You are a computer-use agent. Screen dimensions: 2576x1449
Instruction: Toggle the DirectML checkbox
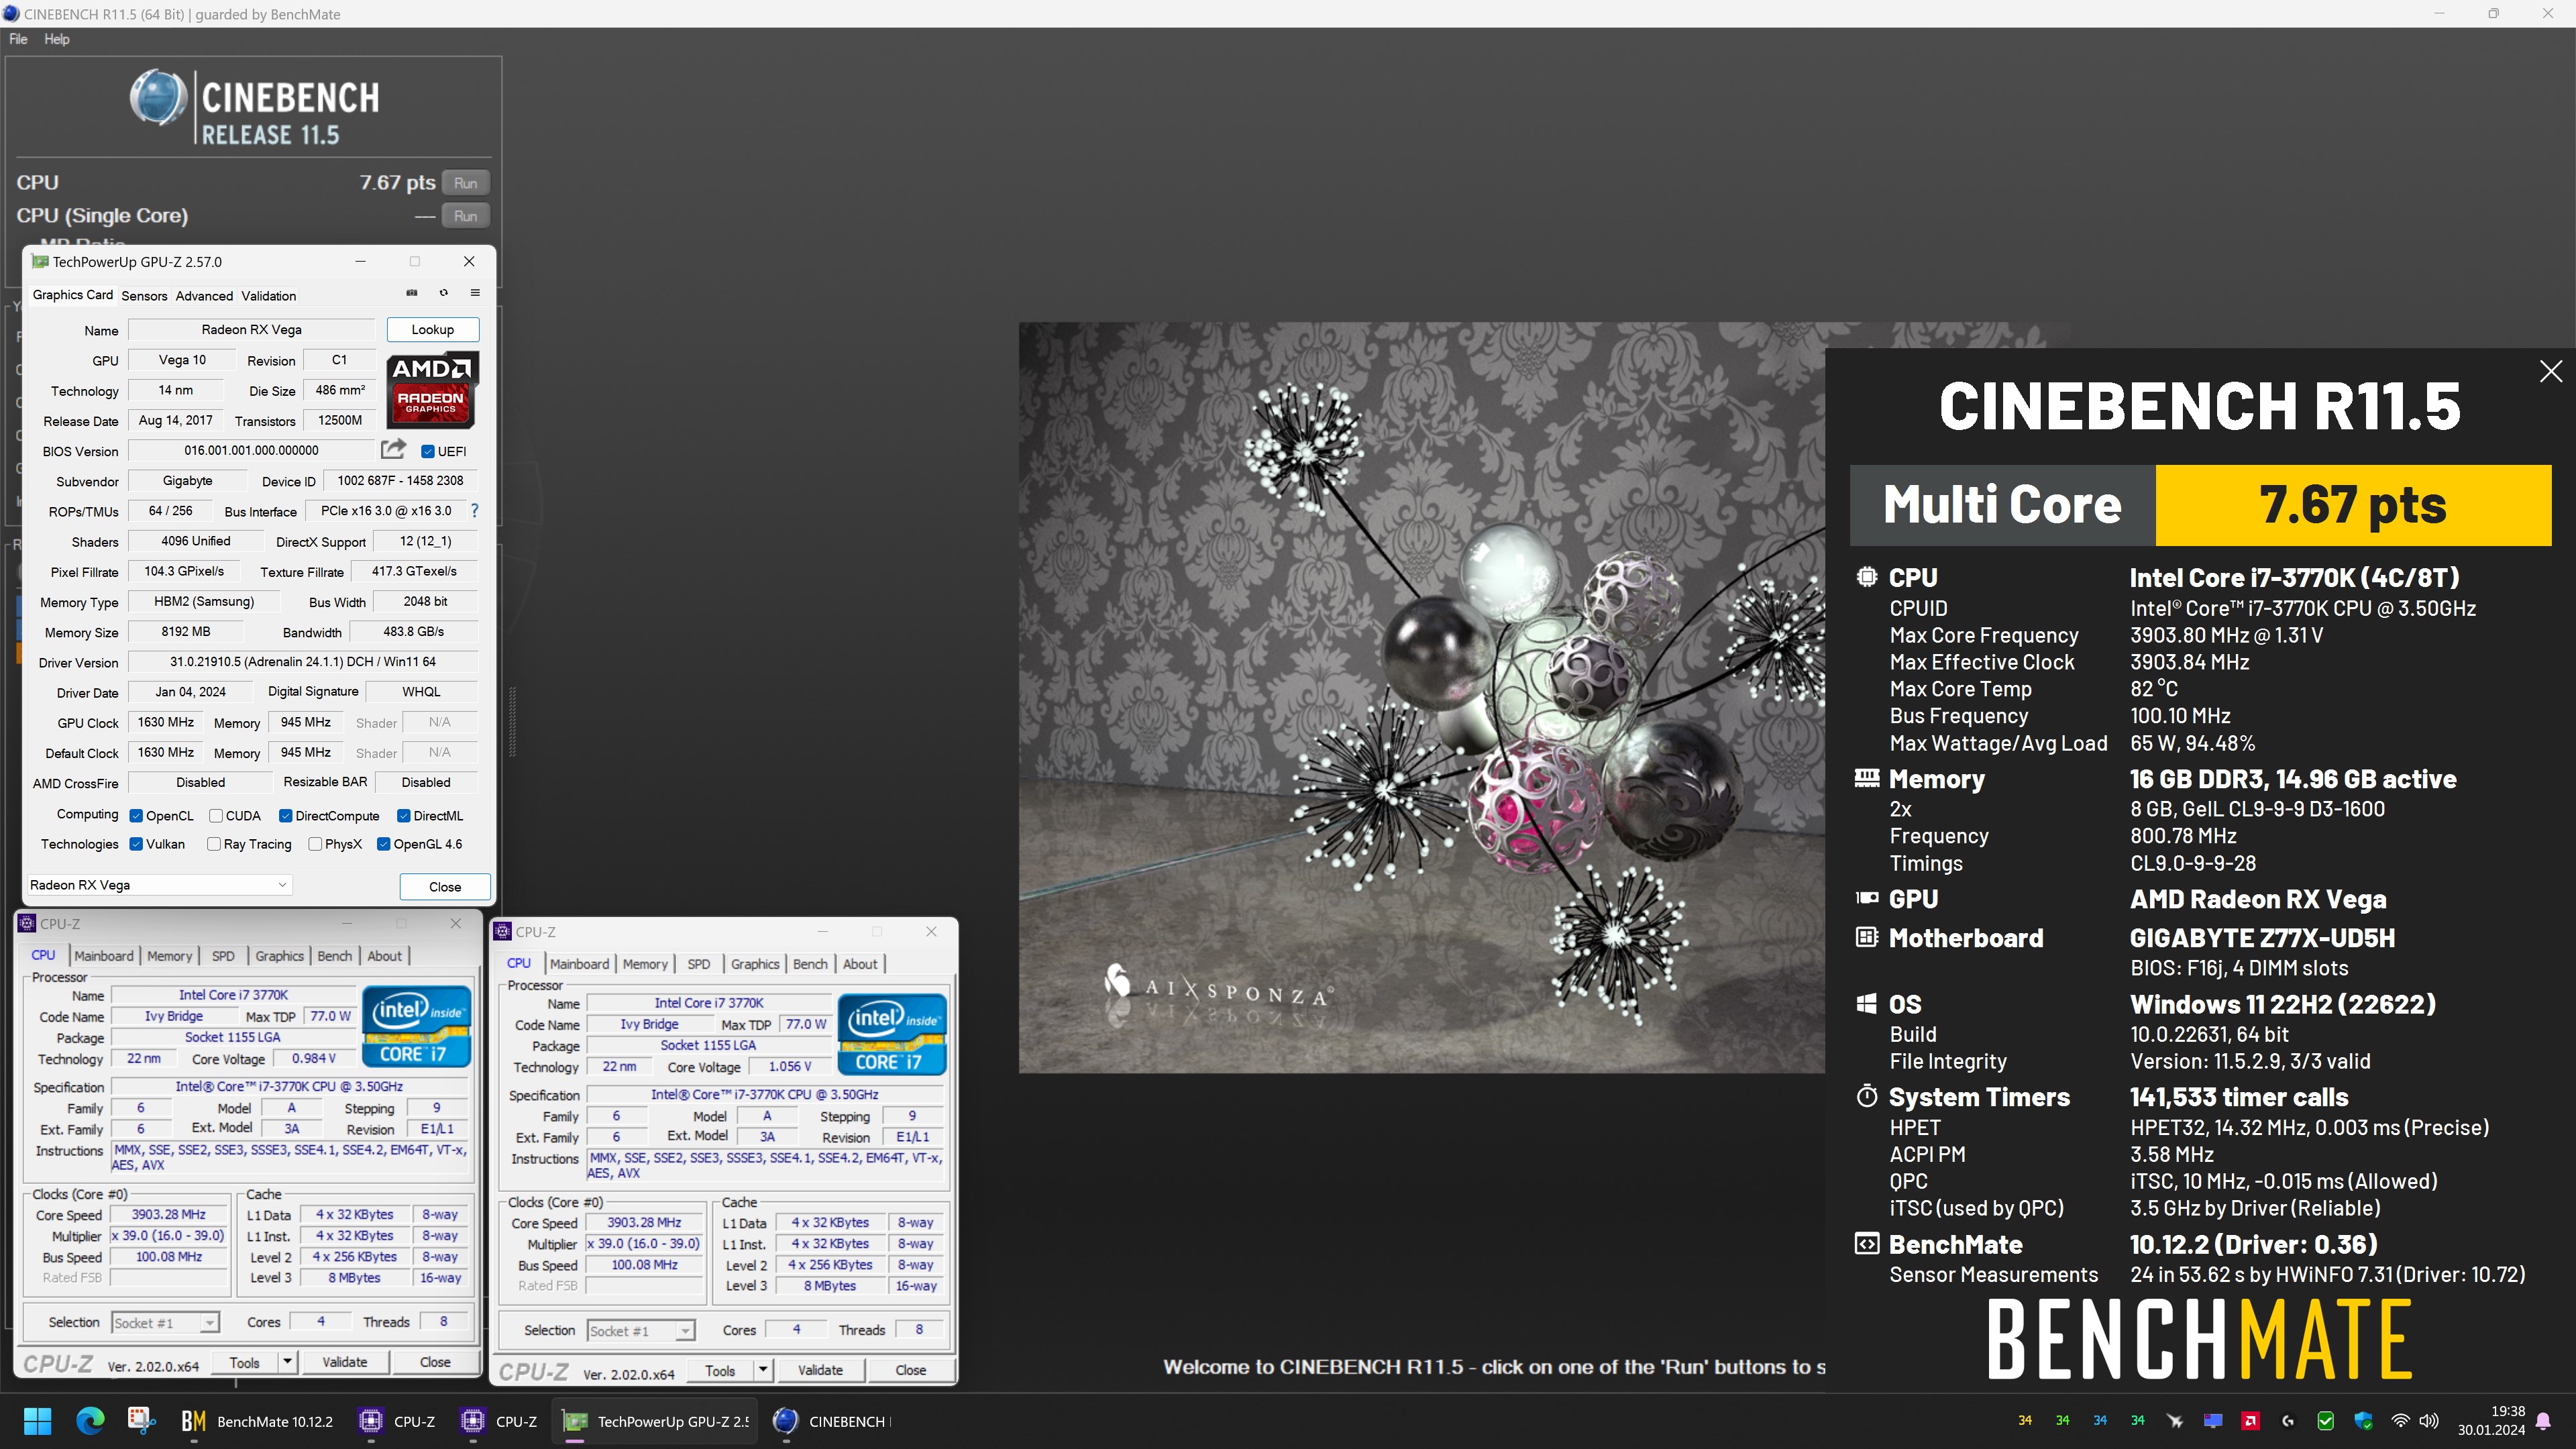(404, 816)
